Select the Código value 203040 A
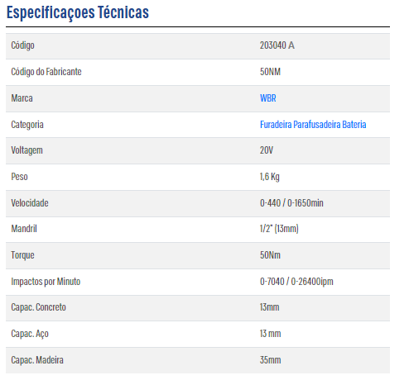The width and height of the screenshot is (409, 380). (x=277, y=45)
